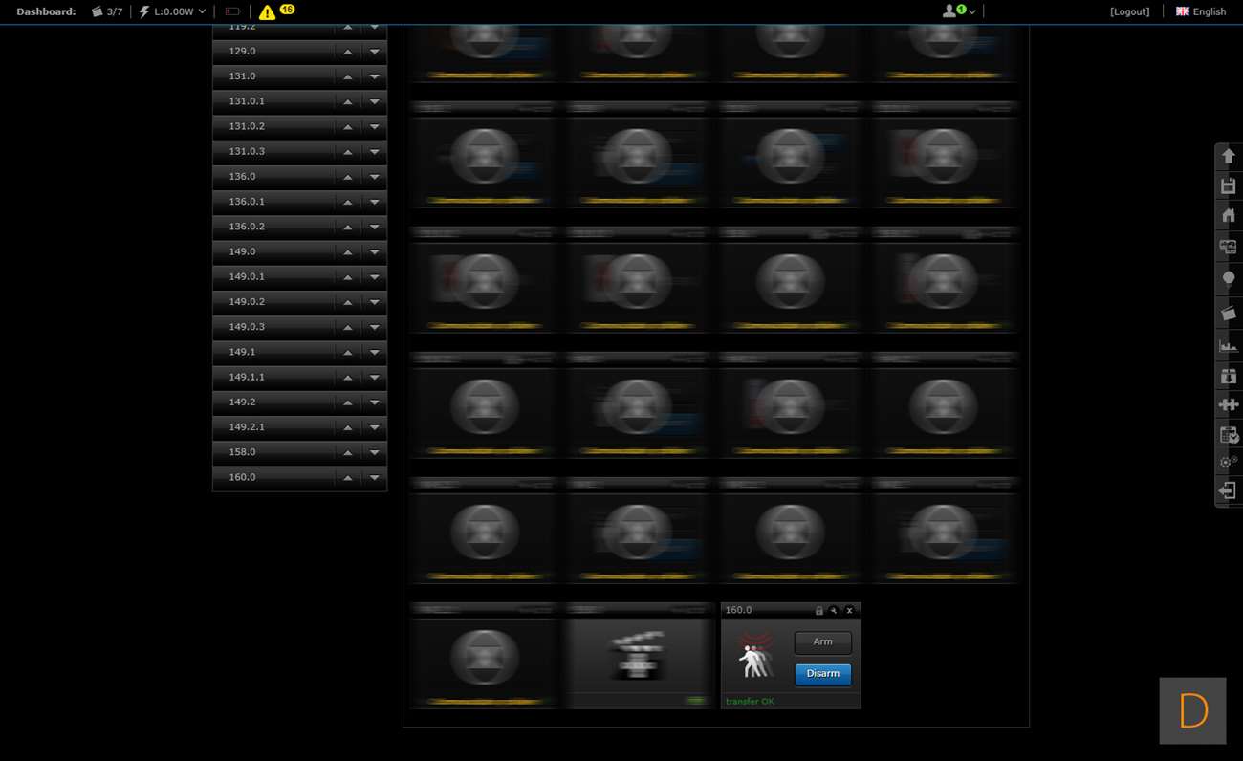1243x761 pixels.
Task: Open the energy chart icon in sidebar
Action: [1229, 345]
